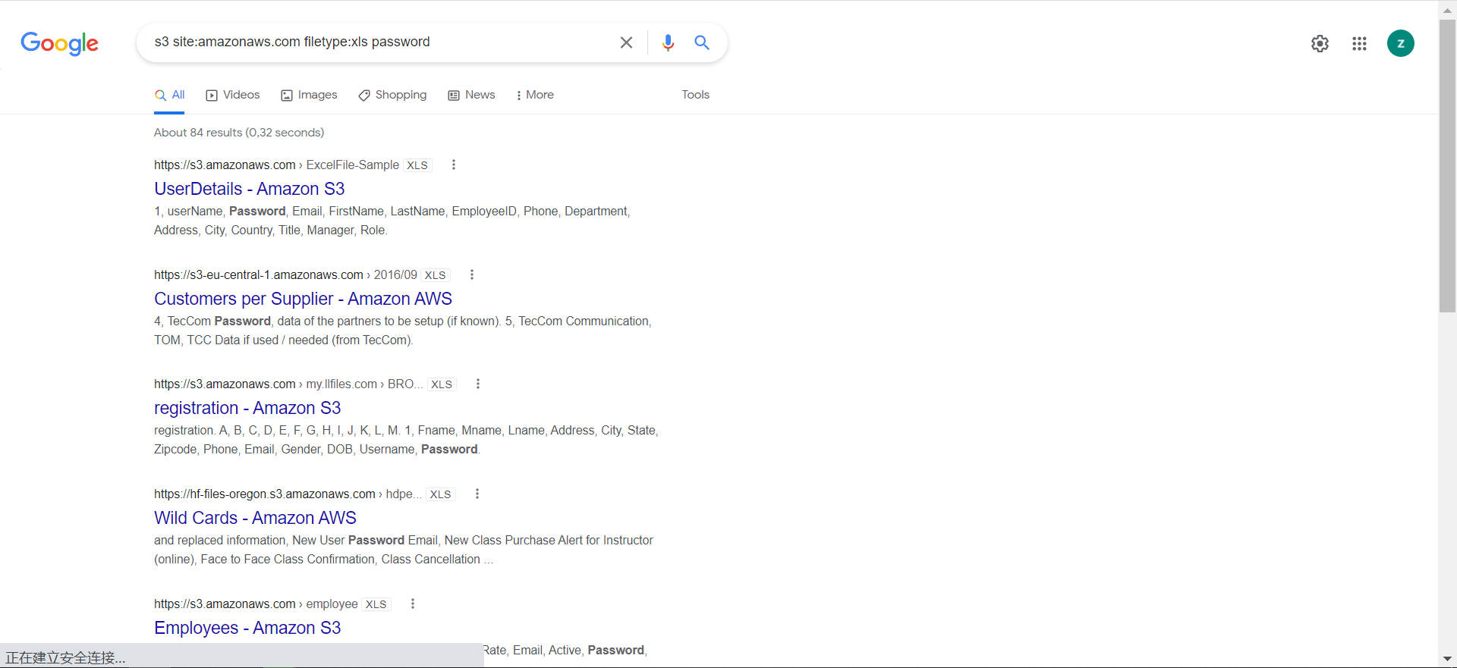Select the All results tab
1457x668 pixels.
pyautogui.click(x=170, y=95)
